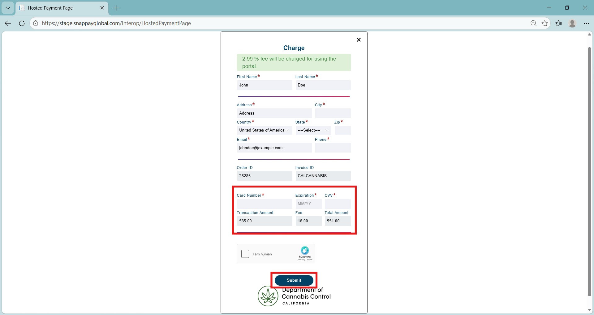Click the page scroll up arrow
This screenshot has width=594, height=315.
[589, 35]
